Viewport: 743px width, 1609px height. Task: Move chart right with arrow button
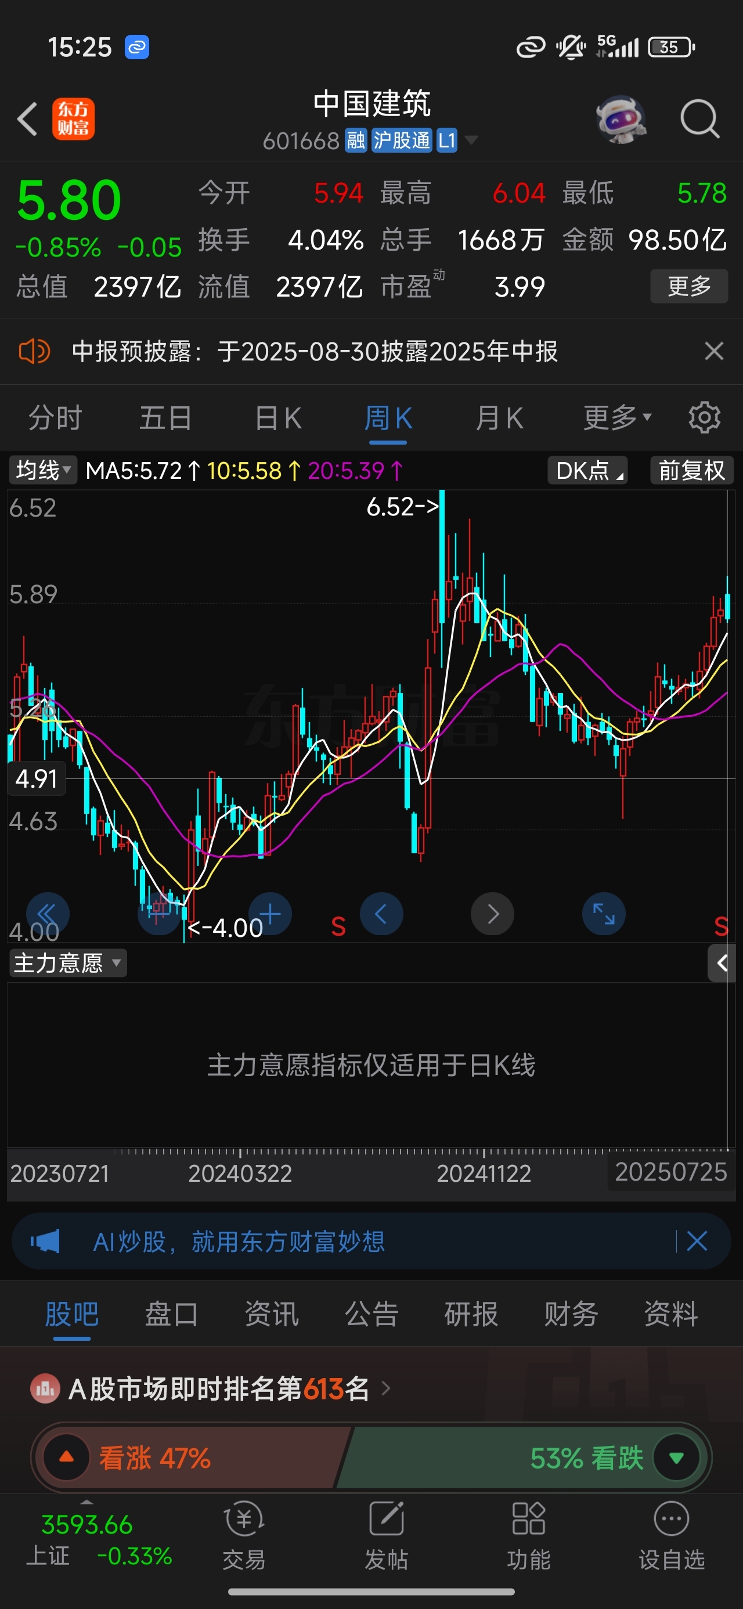492,914
